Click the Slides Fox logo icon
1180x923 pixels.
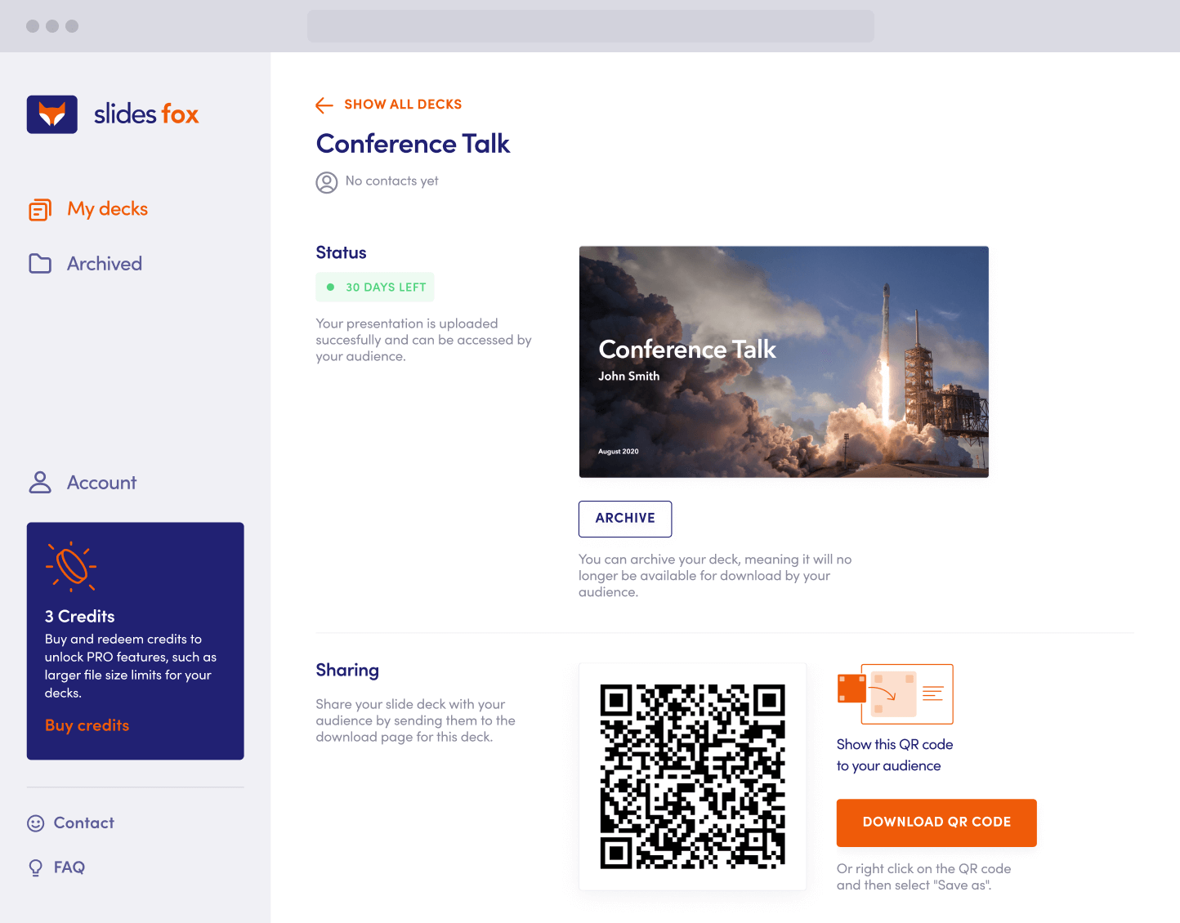(x=52, y=114)
